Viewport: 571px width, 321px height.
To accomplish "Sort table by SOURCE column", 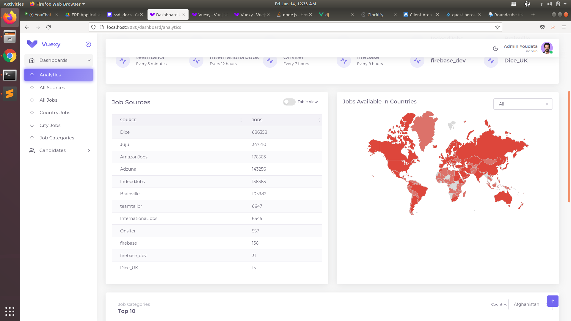I will (178, 120).
